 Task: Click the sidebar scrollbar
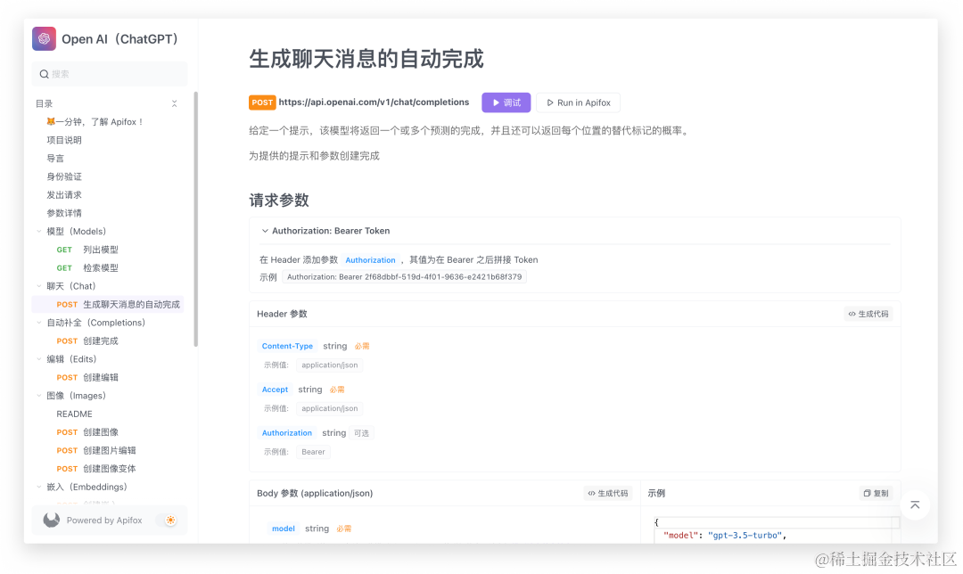(196, 219)
